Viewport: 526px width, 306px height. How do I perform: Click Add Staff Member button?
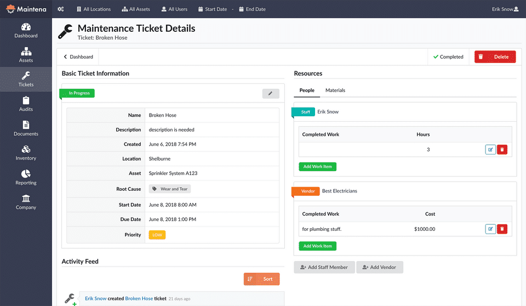pyautogui.click(x=324, y=267)
